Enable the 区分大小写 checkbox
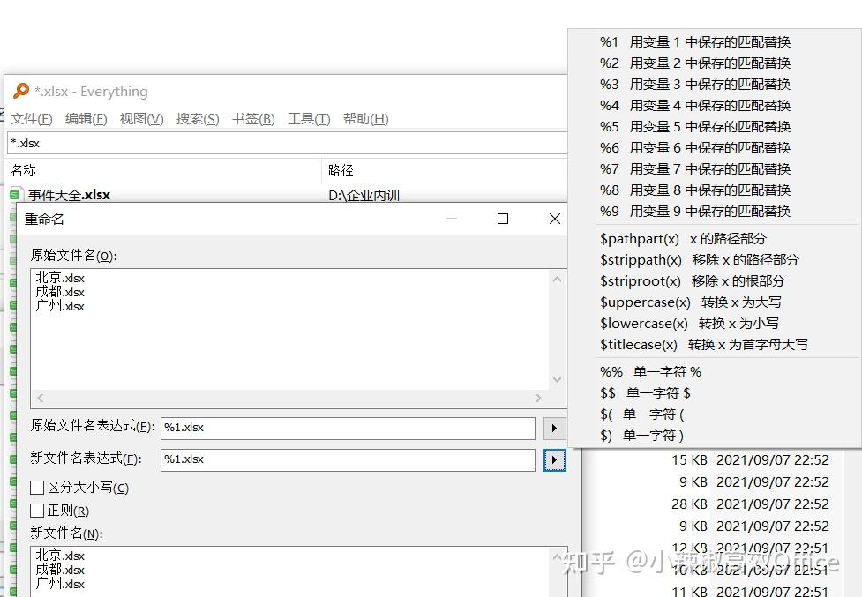 (x=37, y=488)
